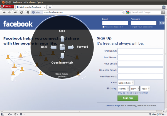This screenshot has height=116, width=167.
Task: Click the Your Email field
Action: coord(140,64)
